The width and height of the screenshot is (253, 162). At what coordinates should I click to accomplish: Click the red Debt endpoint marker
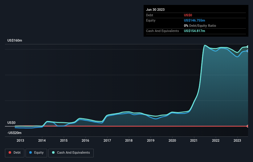[x=248, y=126]
